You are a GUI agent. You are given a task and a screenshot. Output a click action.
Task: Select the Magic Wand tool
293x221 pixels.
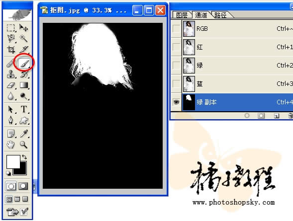[x=24, y=38]
